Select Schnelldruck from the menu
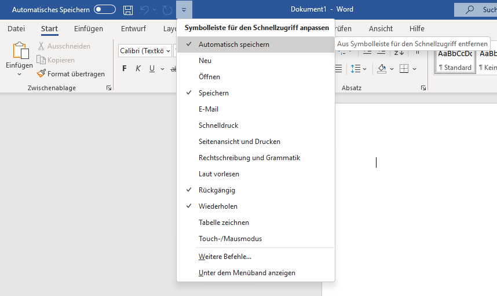 (218, 125)
